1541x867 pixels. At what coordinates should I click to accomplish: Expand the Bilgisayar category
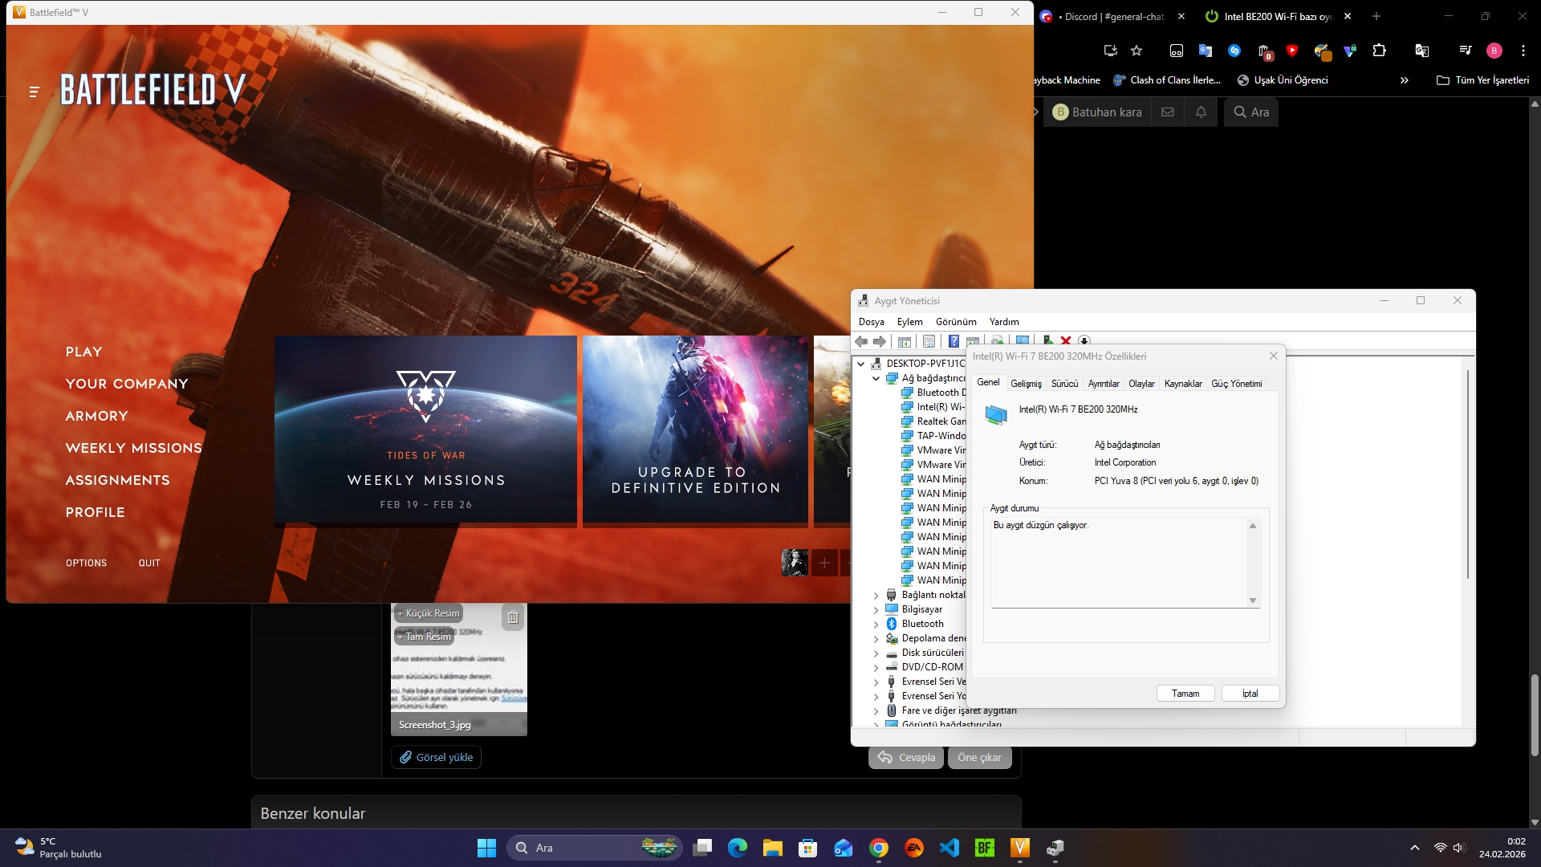click(x=876, y=610)
